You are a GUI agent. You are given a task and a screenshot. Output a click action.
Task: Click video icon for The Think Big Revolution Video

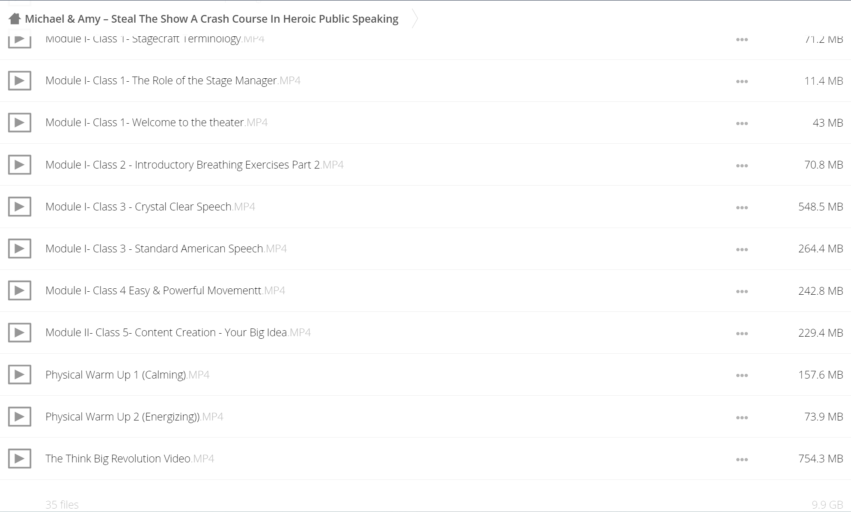pos(20,459)
